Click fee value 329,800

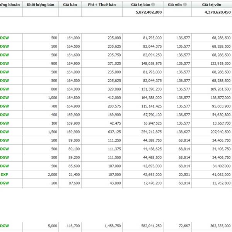[114, 89]
